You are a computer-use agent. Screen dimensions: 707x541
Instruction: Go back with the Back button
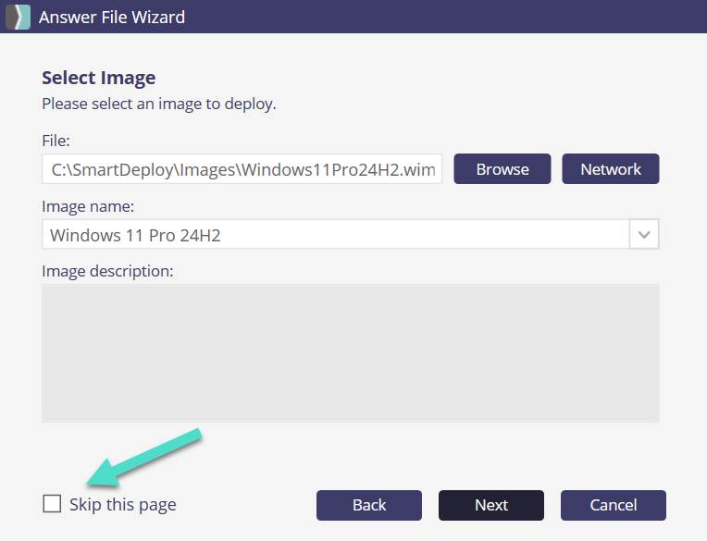[368, 505]
